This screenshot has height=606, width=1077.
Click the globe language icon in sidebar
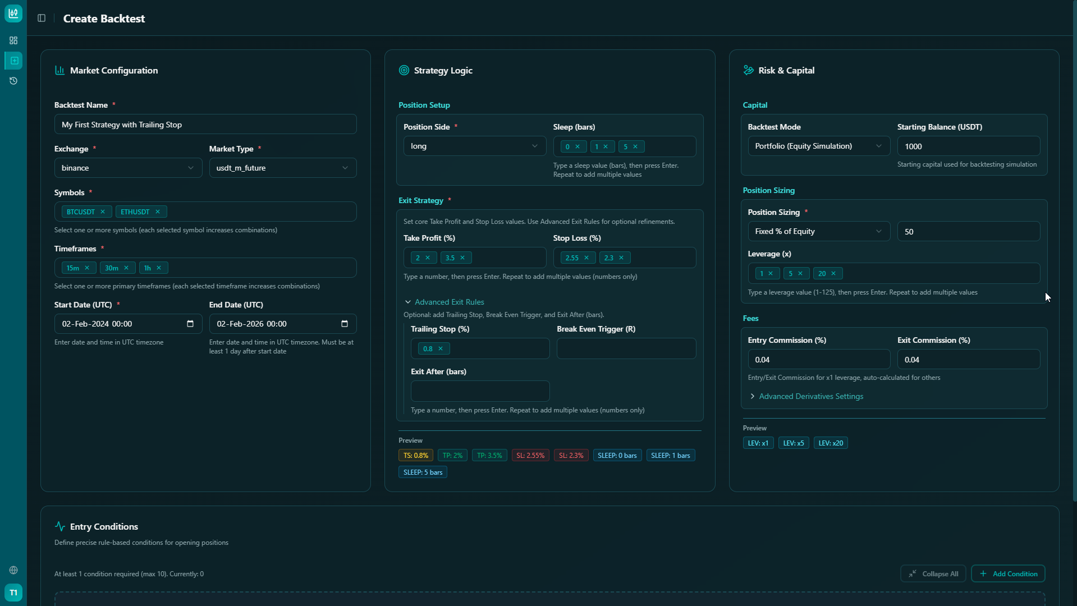[13, 570]
